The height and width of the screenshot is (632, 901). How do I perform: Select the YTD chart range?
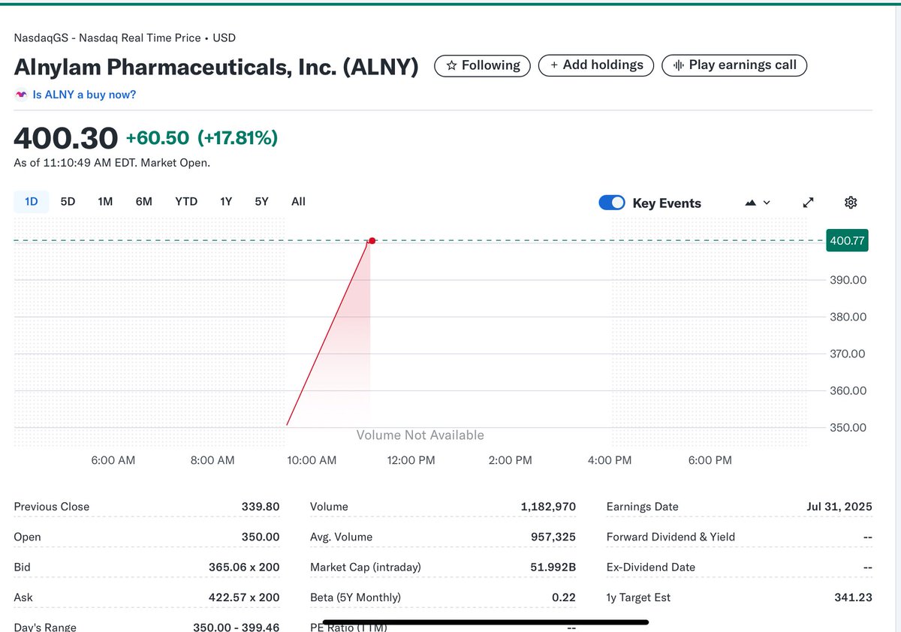[x=186, y=201]
